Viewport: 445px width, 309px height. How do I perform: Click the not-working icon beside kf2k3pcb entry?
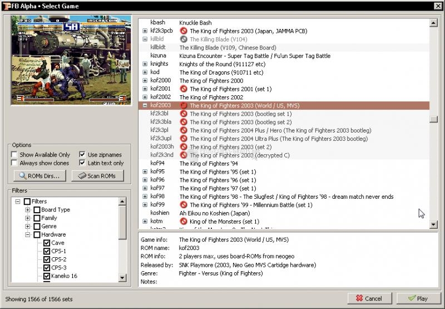pos(184,31)
